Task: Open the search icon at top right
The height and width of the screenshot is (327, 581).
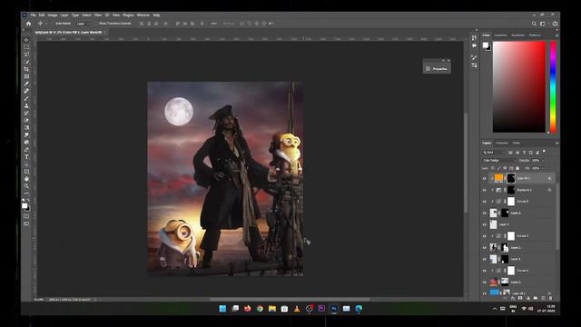Action: (x=534, y=24)
